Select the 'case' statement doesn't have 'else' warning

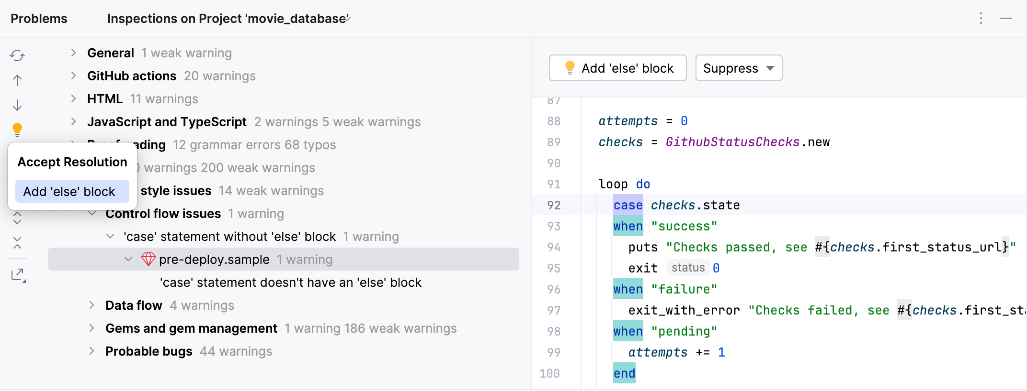click(x=290, y=282)
